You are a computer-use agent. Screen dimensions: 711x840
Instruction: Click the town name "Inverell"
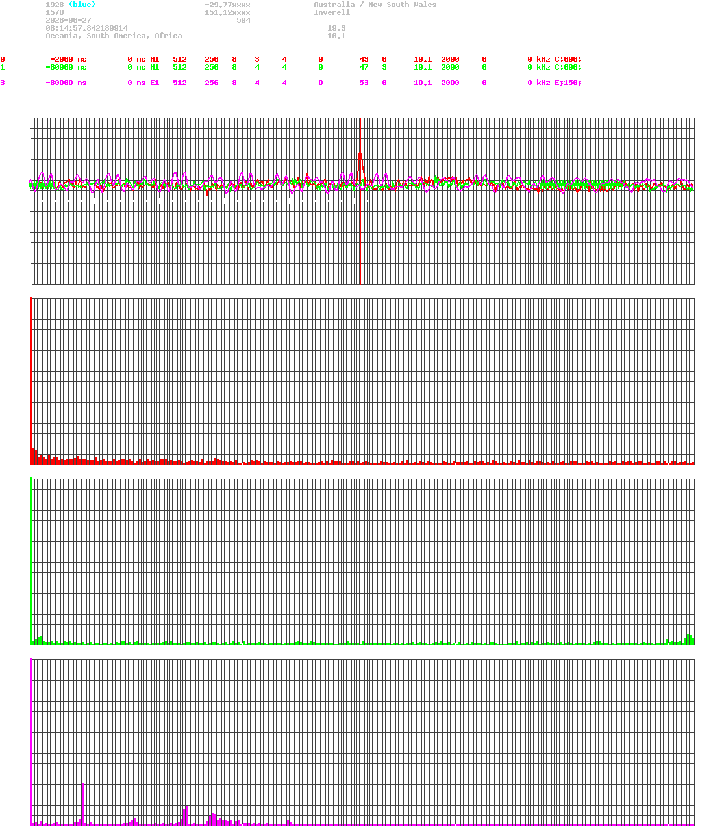[x=332, y=12]
